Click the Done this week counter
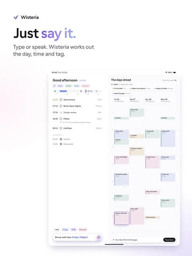Image resolution: width=192 pixels, height=256 pixels. click(169, 80)
